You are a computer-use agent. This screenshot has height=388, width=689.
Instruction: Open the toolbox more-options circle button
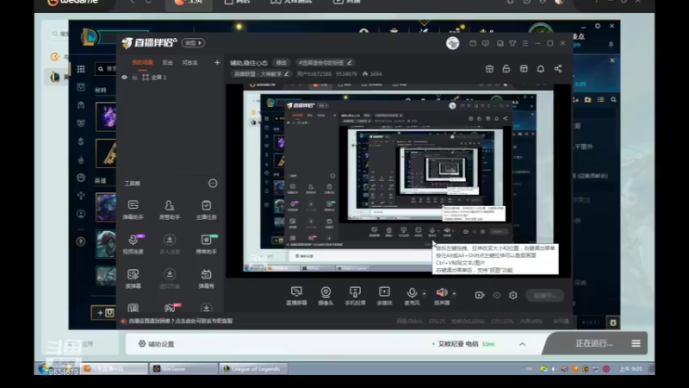(213, 184)
